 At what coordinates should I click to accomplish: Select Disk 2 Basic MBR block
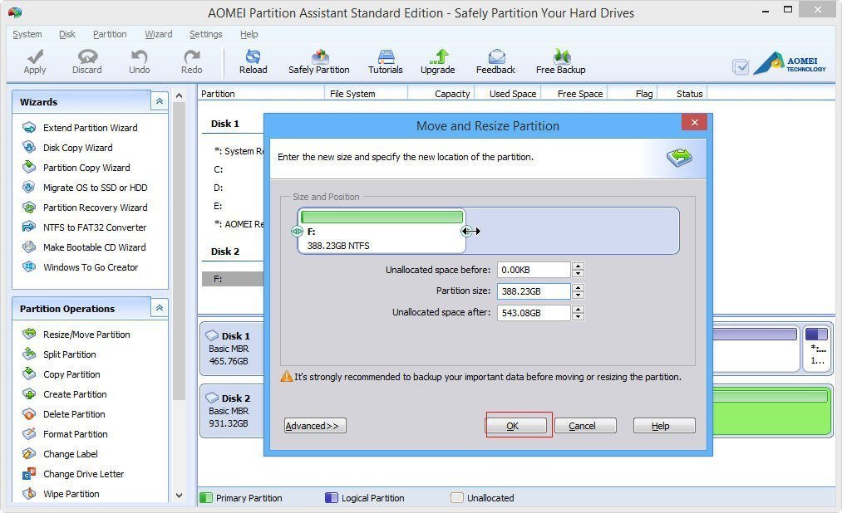(232, 411)
